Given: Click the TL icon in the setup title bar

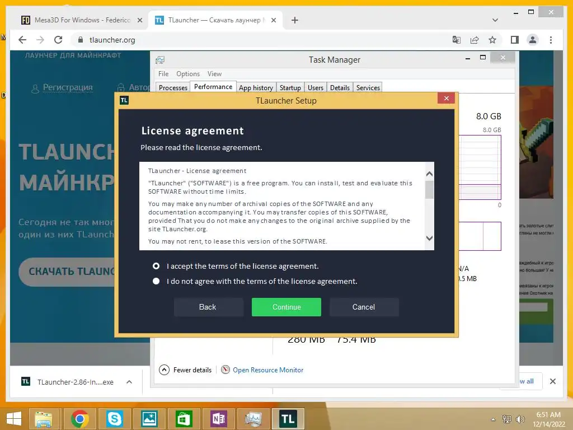Looking at the screenshot, I should (x=124, y=100).
